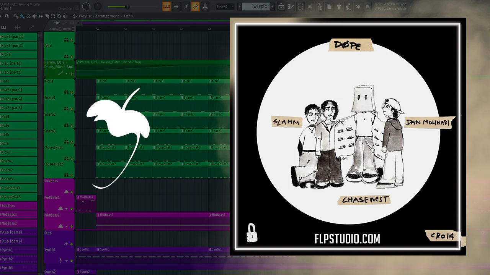Click the ClosedHat2 track header name
Image resolution: width=490 pixels, height=275 pixels.
(x=54, y=164)
